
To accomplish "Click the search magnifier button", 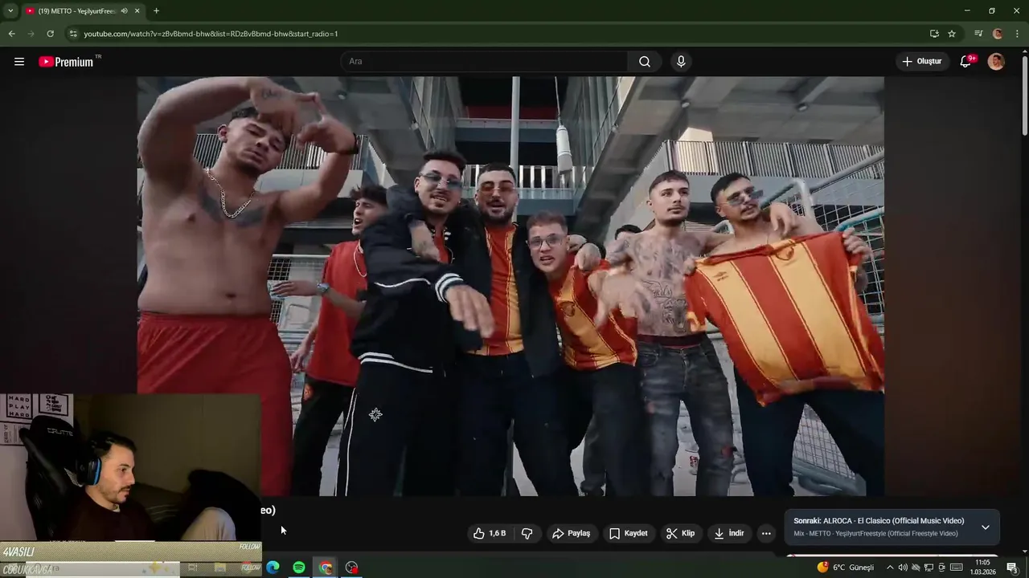I will pyautogui.click(x=645, y=62).
